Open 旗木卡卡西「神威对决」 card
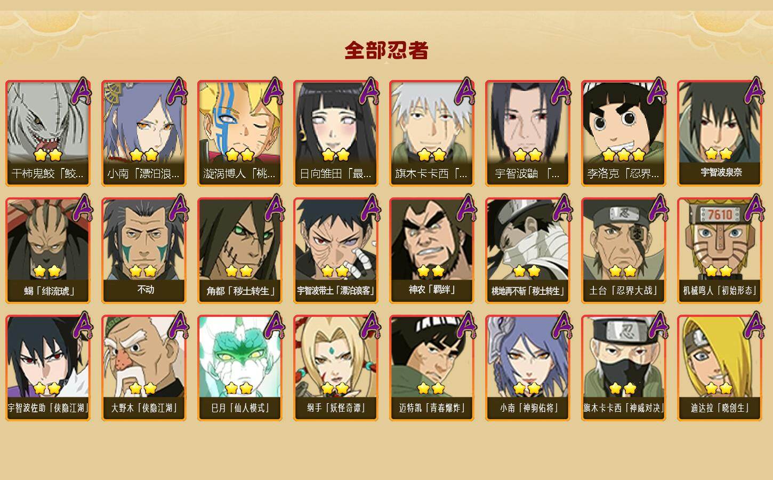Screen dimensions: 773x480 [624, 368]
